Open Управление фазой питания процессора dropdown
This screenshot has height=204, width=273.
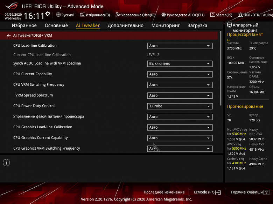(x=180, y=117)
